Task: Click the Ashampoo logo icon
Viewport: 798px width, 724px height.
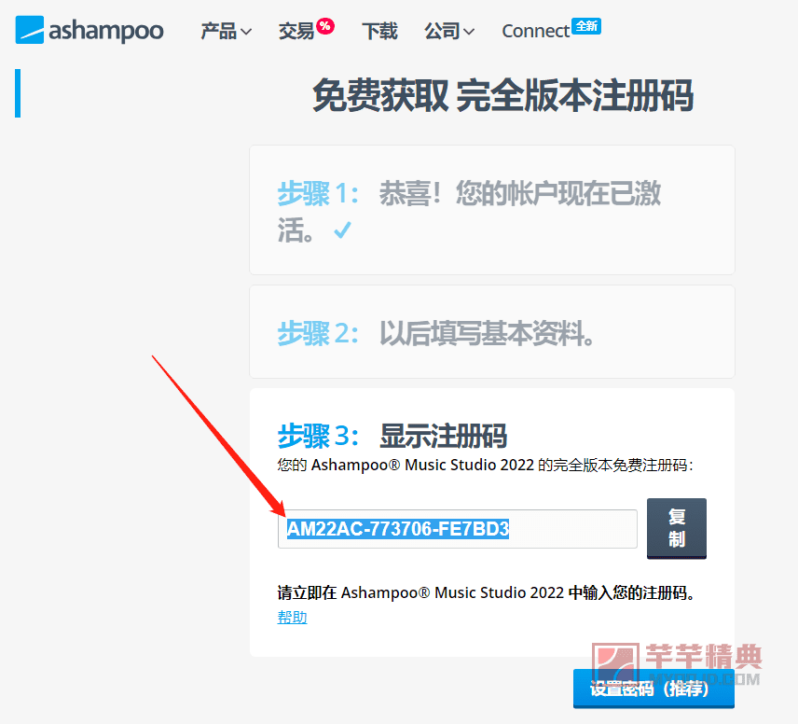Action: 30,30
